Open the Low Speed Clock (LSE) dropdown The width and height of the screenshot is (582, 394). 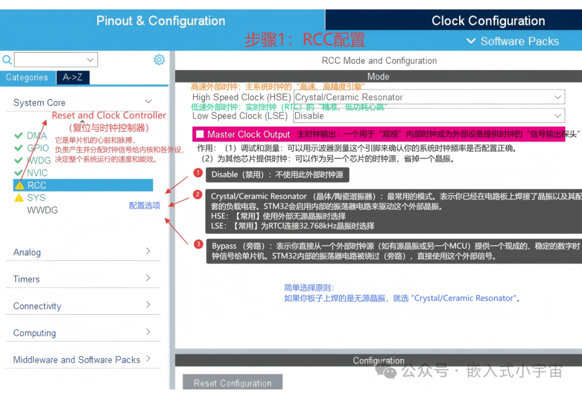[x=429, y=116]
